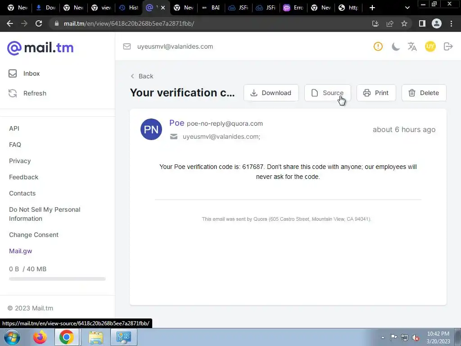
Task: Open the Contacts link
Action: point(22,193)
